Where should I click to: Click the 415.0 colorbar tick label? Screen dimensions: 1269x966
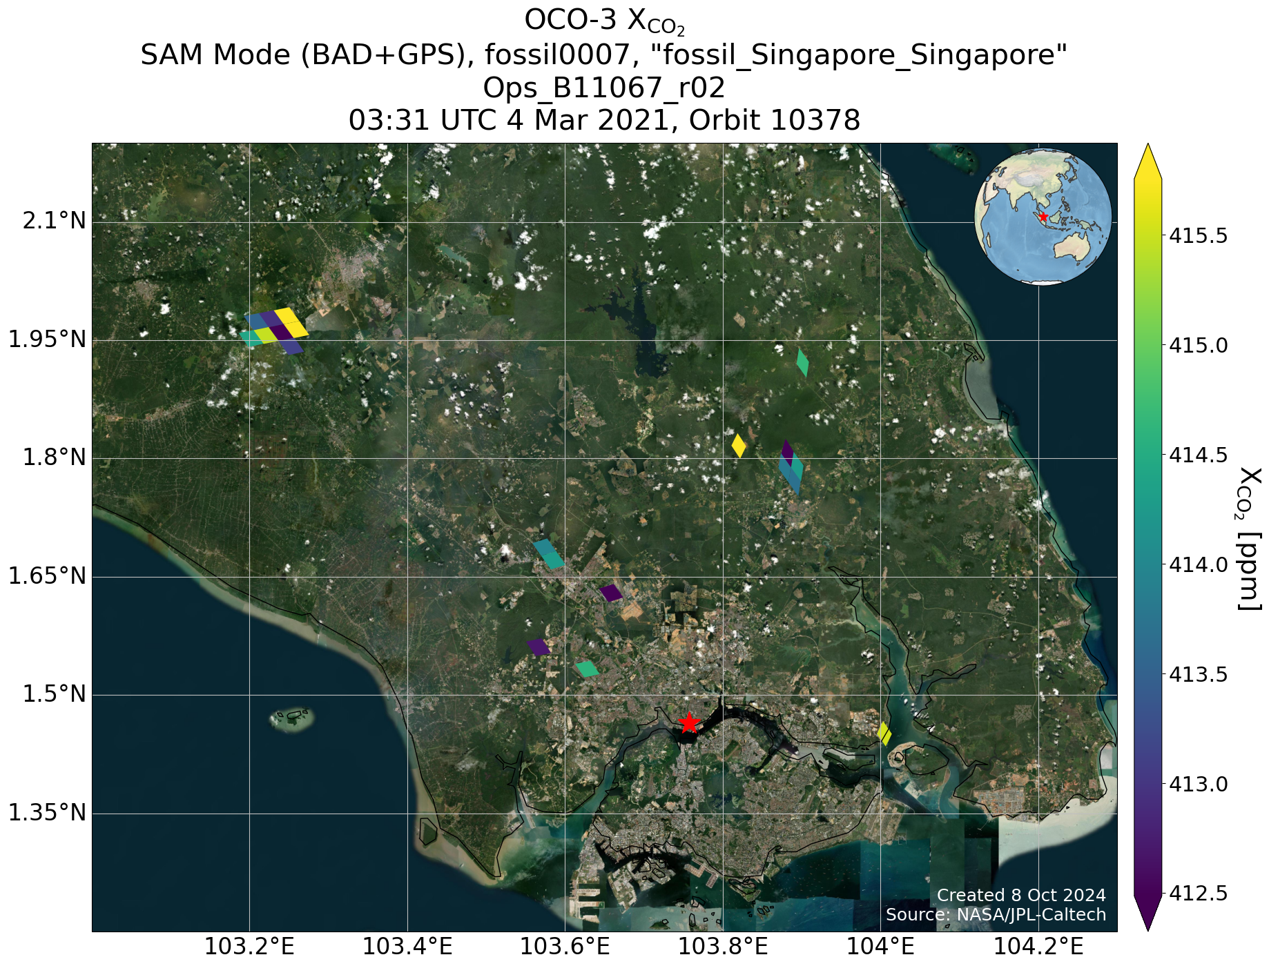1199,346
